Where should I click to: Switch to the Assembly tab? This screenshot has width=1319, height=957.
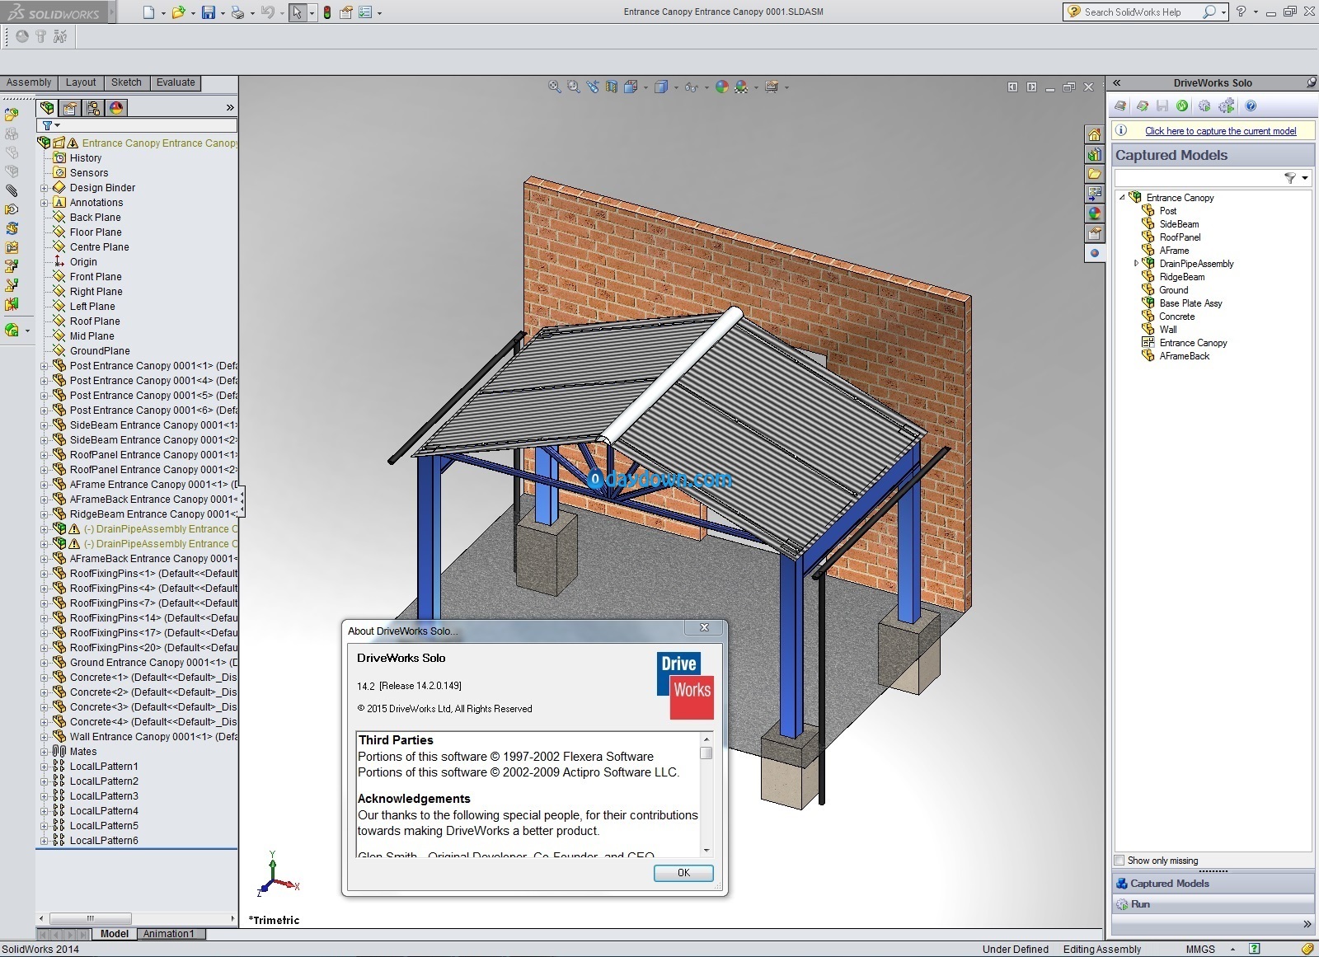(x=29, y=82)
